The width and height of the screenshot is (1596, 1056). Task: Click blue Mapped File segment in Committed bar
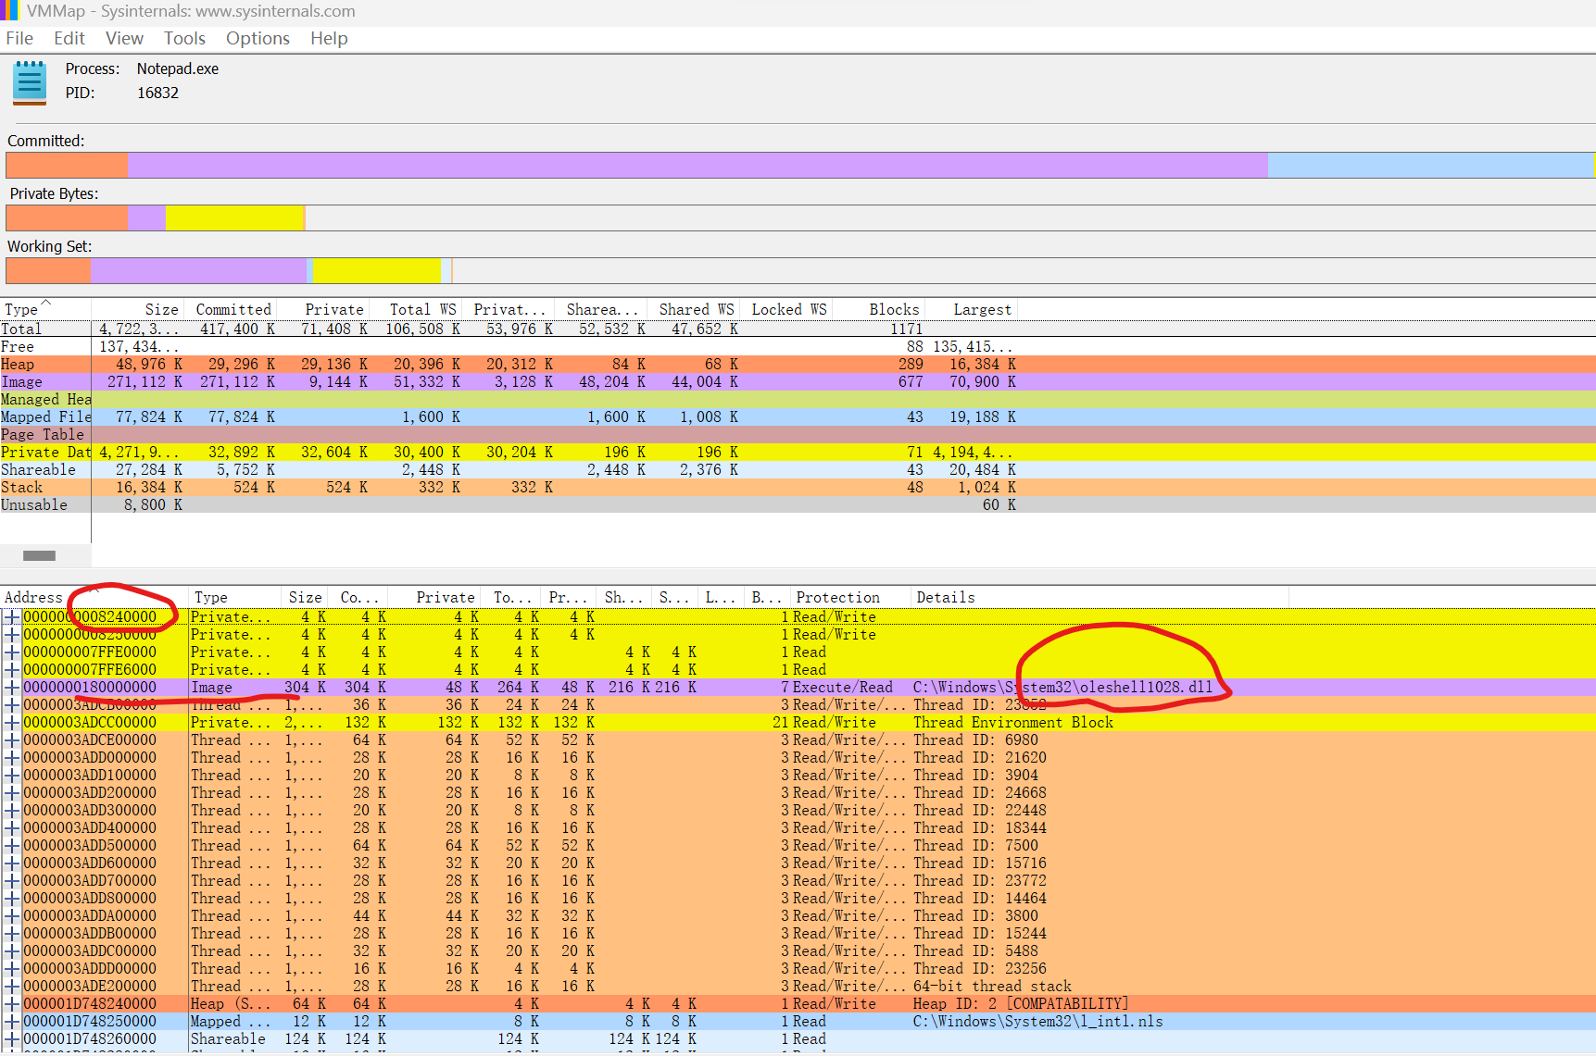[1430, 165]
